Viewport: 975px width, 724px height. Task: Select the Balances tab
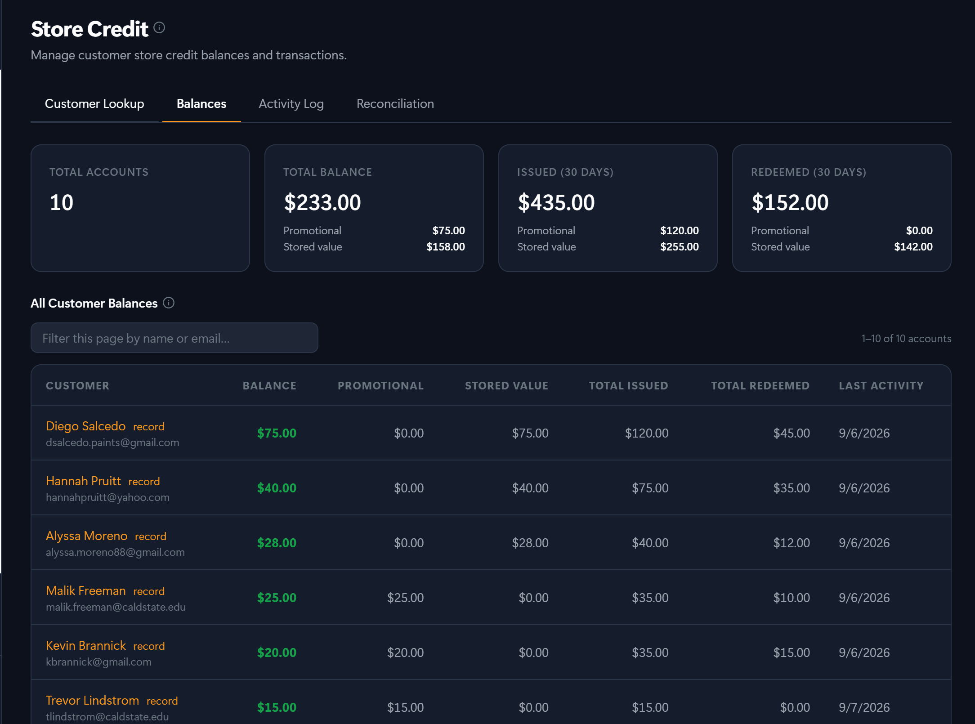click(201, 104)
